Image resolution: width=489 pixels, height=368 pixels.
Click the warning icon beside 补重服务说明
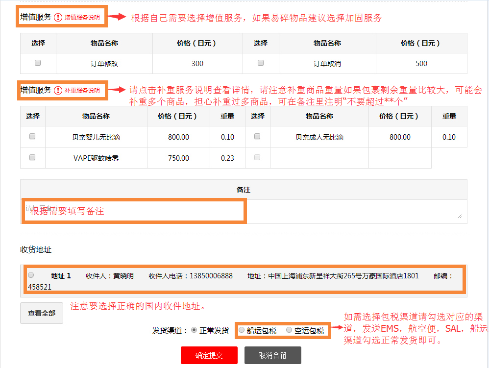[x=58, y=91]
